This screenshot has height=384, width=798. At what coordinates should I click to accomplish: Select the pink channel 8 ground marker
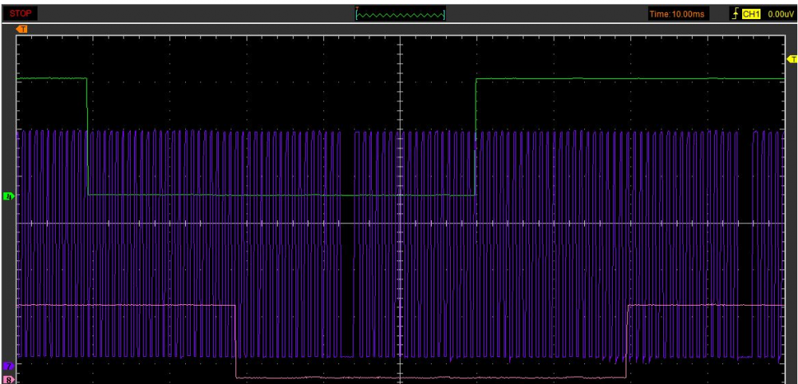coord(9,380)
